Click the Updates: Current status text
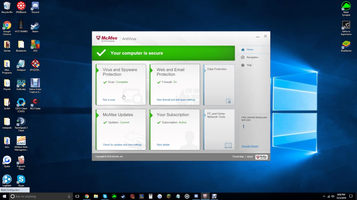Image resolution: width=357 pixels, height=200 pixels. pos(119,122)
